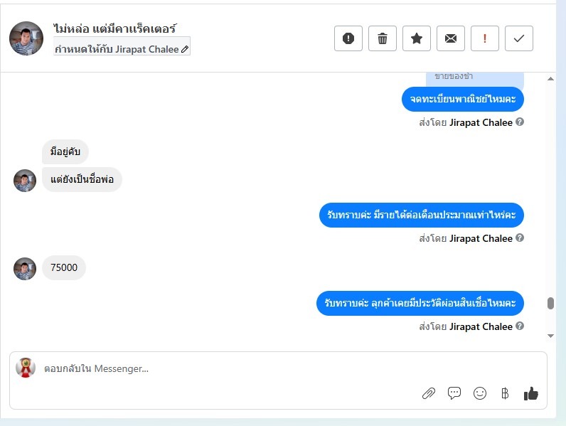Click the customer's 75000 message bubble
The height and width of the screenshot is (426, 566).
tap(64, 267)
